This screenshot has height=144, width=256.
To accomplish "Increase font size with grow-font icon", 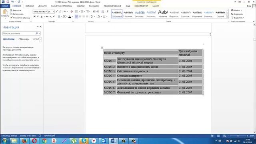I will [x=56, y=12].
